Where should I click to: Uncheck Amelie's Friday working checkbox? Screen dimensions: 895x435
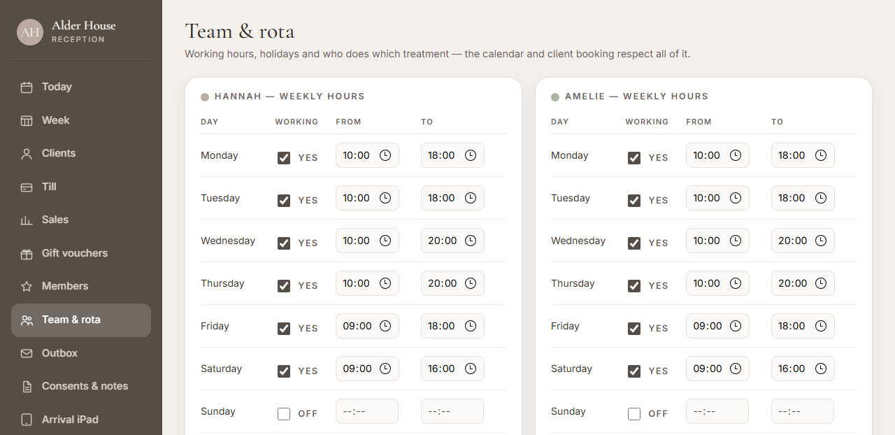[x=634, y=329]
